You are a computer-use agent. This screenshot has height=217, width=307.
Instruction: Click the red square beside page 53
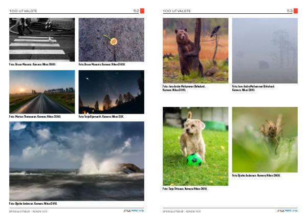click(x=296, y=11)
